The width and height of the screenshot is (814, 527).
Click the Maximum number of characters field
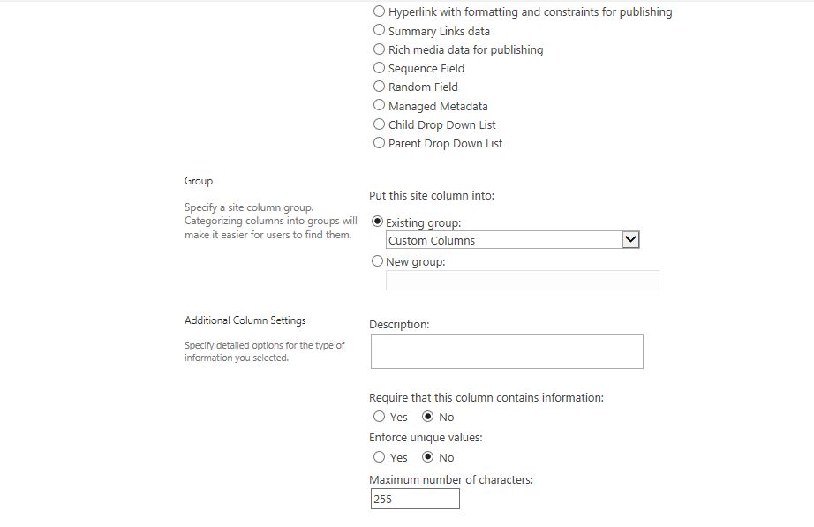(415, 499)
